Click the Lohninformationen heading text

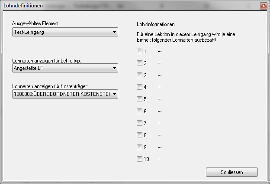tap(155, 24)
